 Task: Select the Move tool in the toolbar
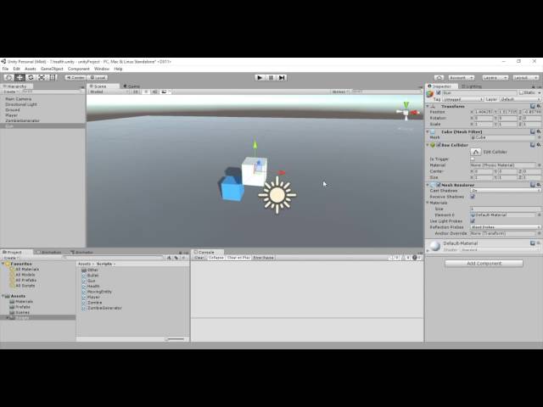click(x=20, y=77)
